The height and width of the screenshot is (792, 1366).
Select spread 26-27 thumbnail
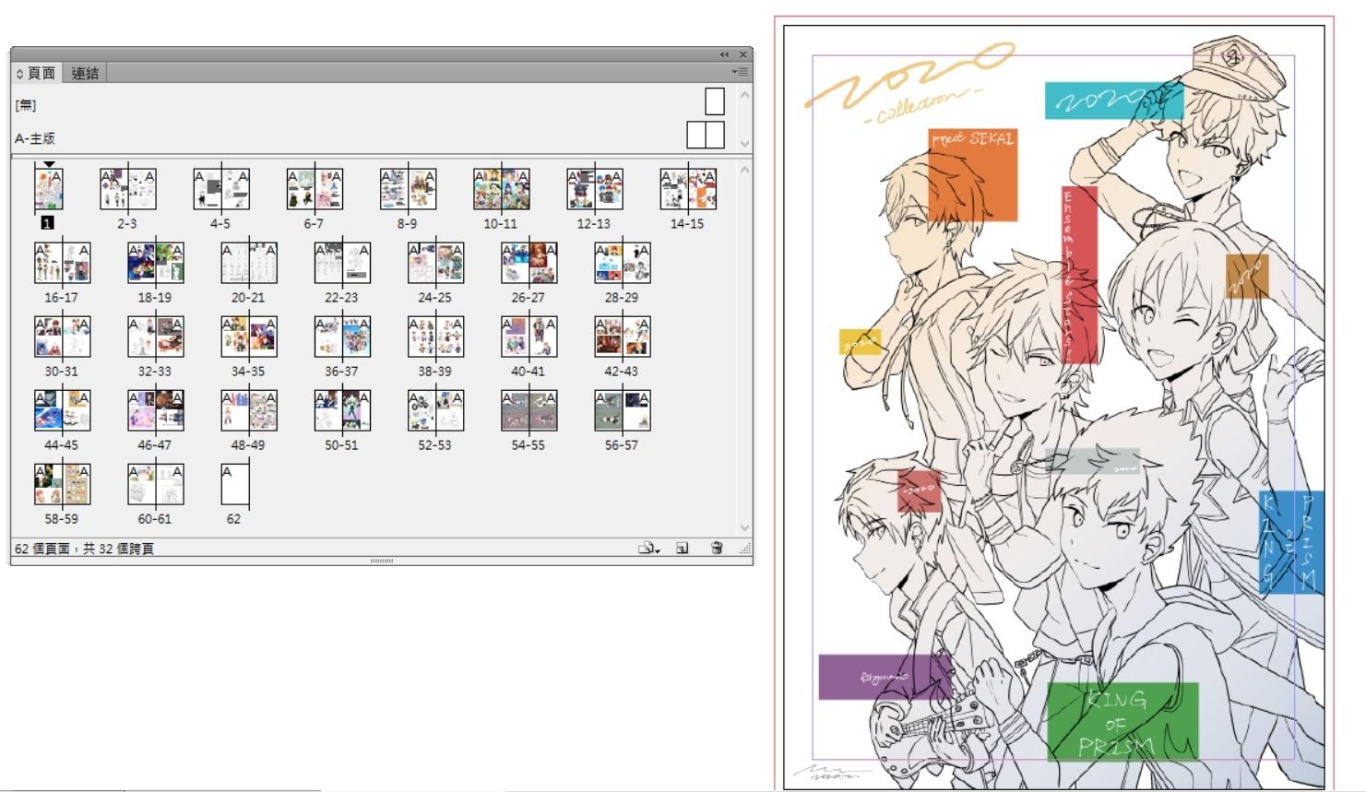click(529, 263)
